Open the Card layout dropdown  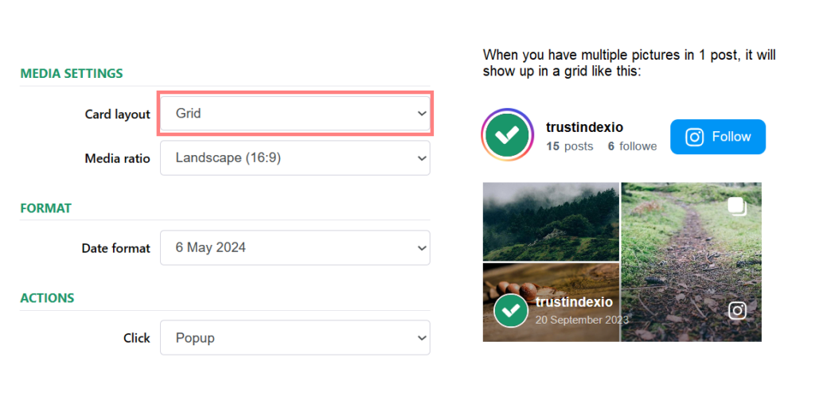click(294, 114)
